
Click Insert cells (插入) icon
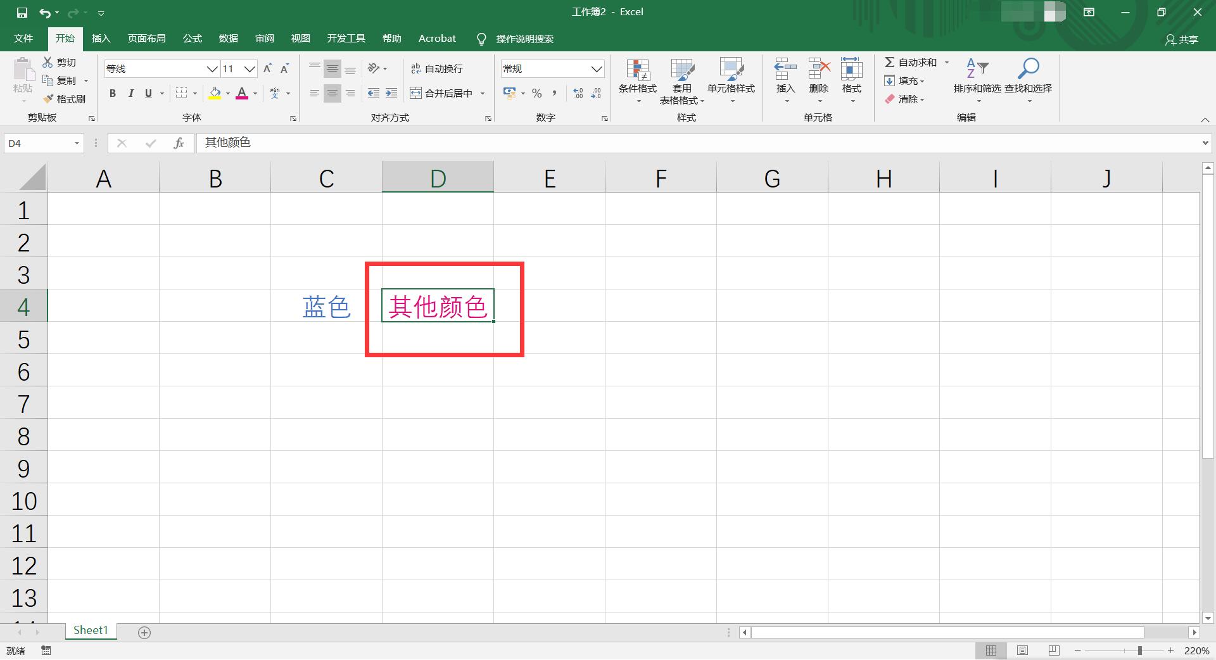click(x=785, y=70)
